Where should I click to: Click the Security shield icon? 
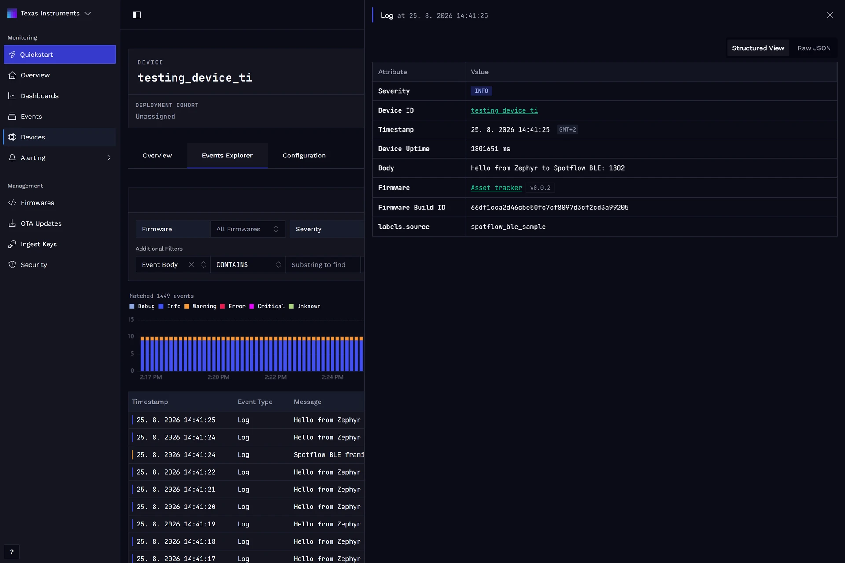click(x=12, y=265)
